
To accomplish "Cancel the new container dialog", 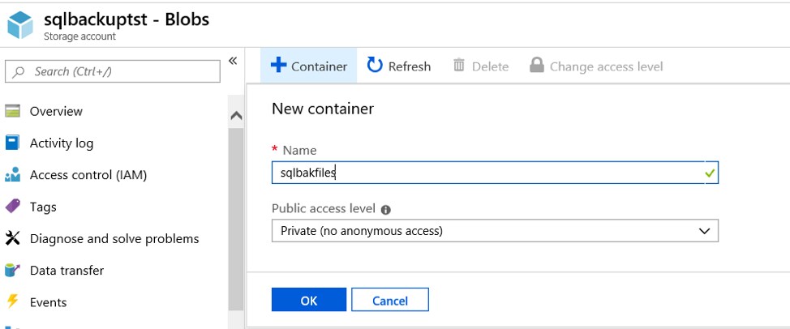I will coord(390,300).
